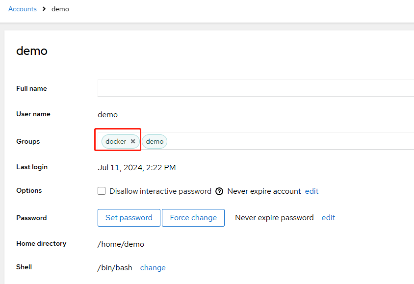The height and width of the screenshot is (284, 414).
Task: Click the demo page heading
Action: (31, 51)
